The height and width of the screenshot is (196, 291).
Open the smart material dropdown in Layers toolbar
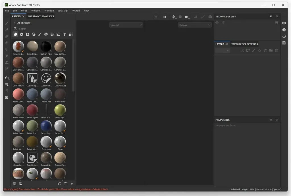pos(265,50)
